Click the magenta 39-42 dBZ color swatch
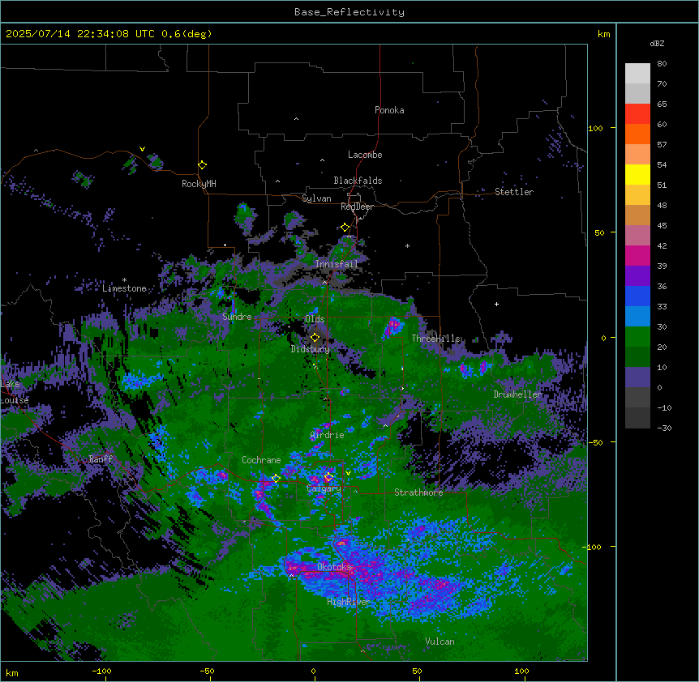699x682 pixels. 637,255
